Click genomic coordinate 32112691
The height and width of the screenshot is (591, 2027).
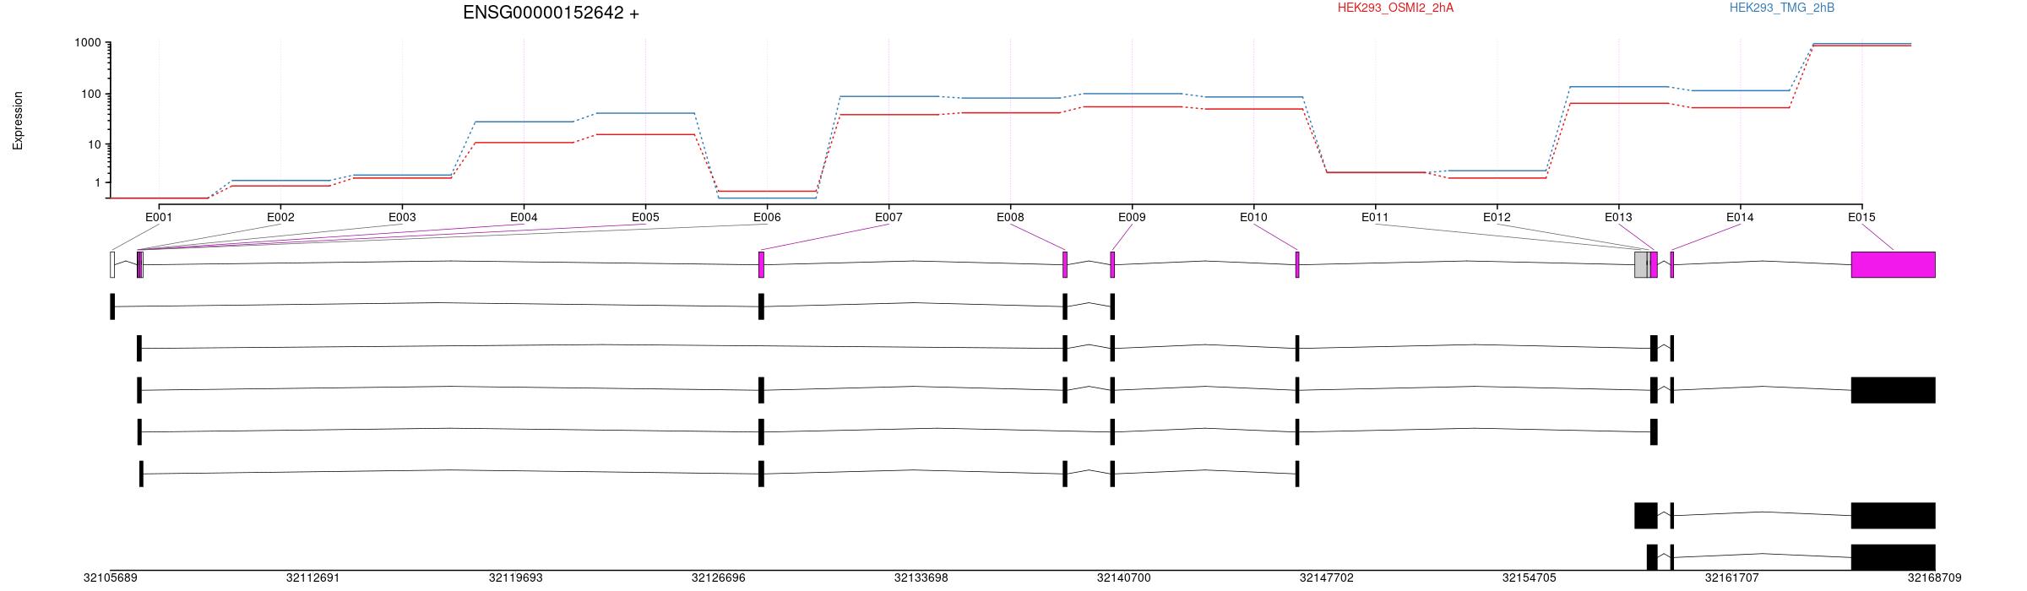coord(313,578)
